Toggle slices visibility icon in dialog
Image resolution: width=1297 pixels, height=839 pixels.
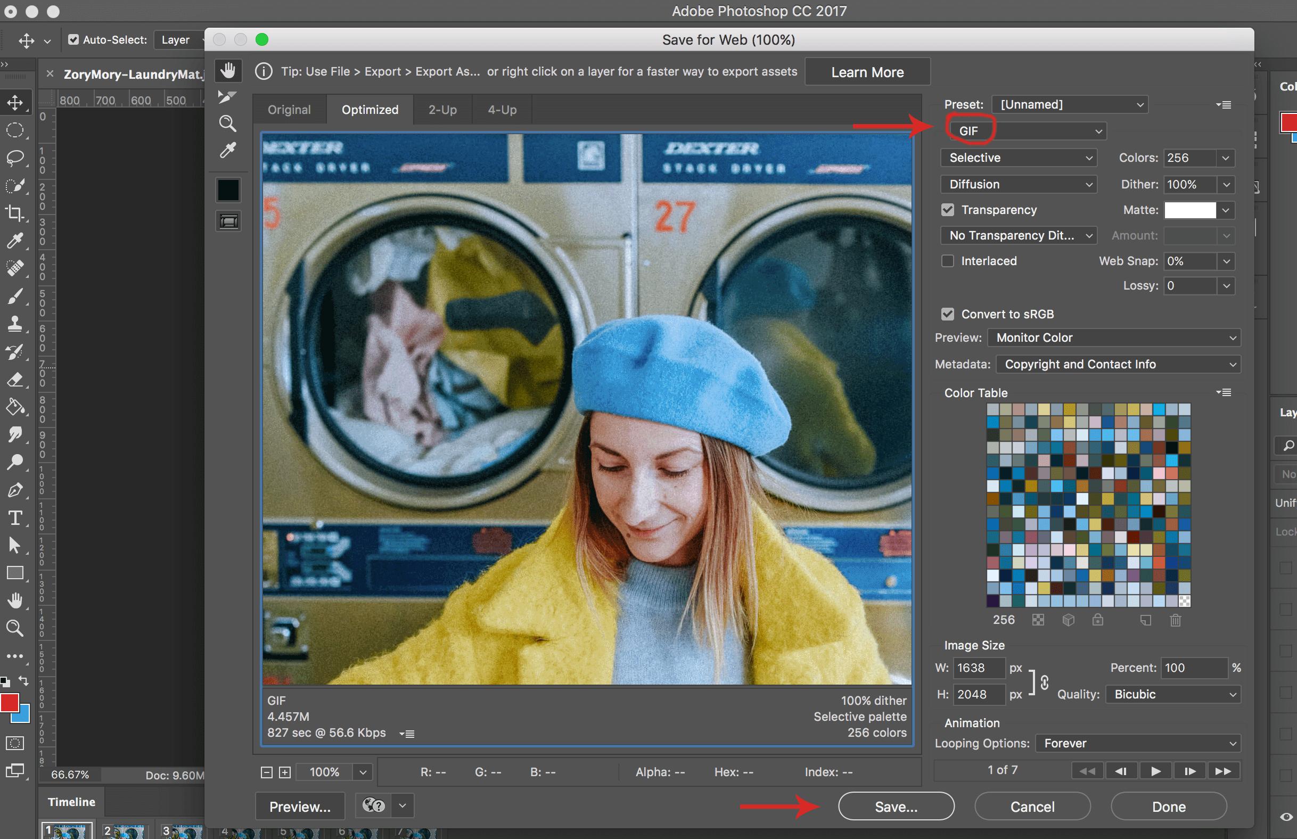click(229, 221)
